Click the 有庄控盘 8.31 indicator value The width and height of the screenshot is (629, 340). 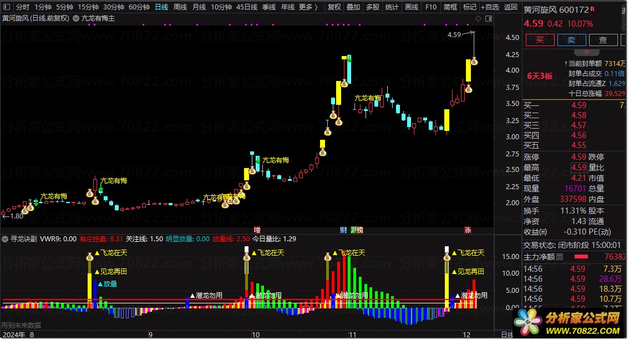pyautogui.click(x=101, y=239)
